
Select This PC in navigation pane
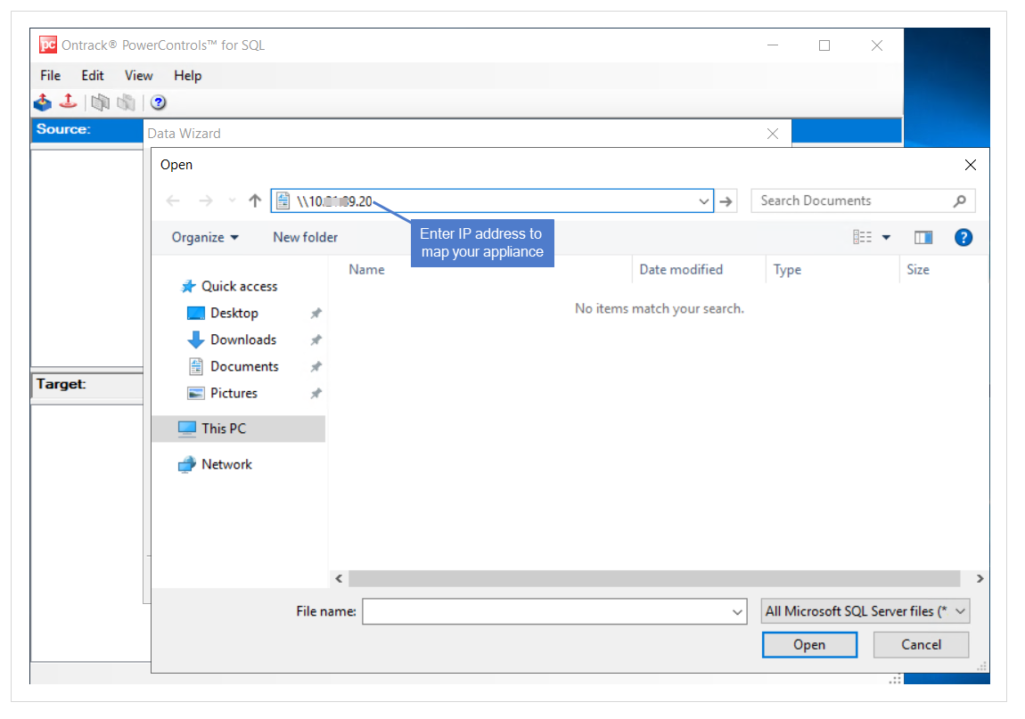click(238, 429)
